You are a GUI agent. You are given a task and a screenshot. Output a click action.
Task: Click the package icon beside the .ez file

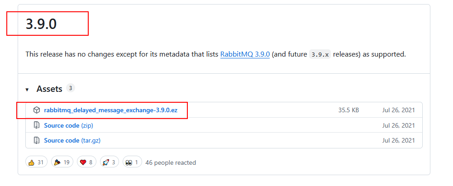coord(37,110)
